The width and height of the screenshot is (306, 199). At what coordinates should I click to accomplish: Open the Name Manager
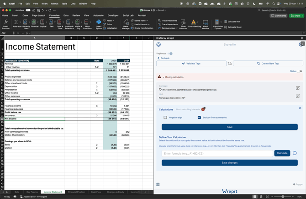(x=126, y=24)
